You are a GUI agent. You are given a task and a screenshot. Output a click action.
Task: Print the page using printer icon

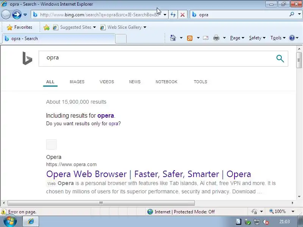216,38
